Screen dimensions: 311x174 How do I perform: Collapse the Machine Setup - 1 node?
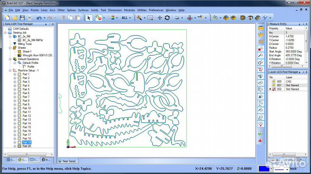point(10,70)
